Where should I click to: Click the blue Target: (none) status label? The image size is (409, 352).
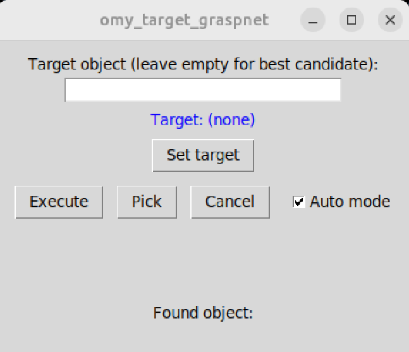(203, 120)
